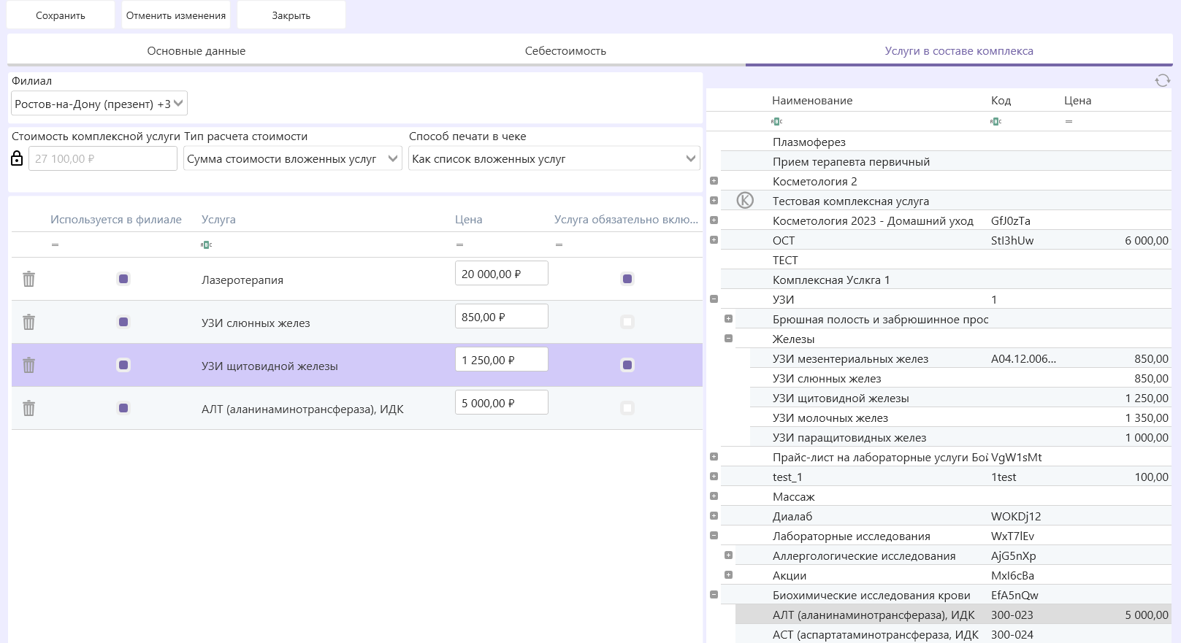Open left table Цена equals filter icon
The width and height of the screenshot is (1181, 643).
coord(459,245)
